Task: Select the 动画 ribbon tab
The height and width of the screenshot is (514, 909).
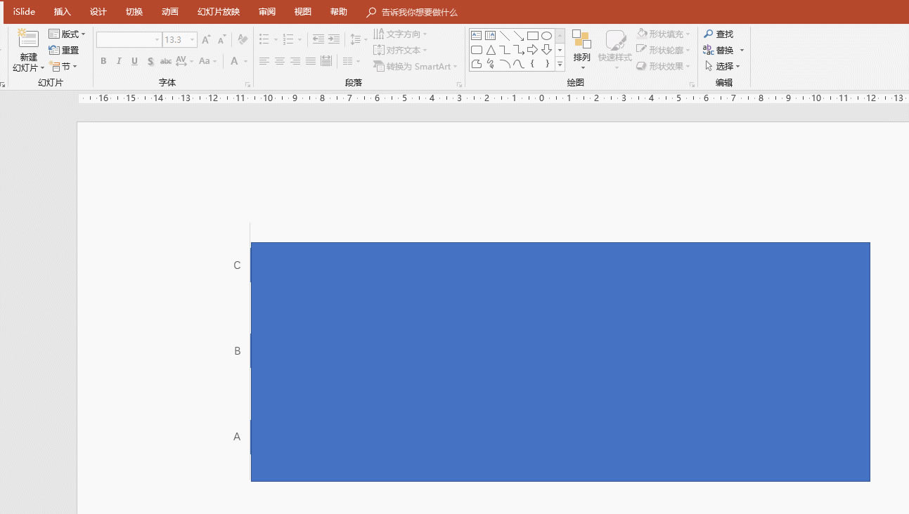Action: point(170,12)
